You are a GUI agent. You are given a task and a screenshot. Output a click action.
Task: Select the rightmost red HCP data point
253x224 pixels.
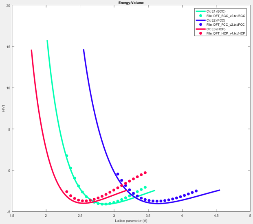(145, 173)
